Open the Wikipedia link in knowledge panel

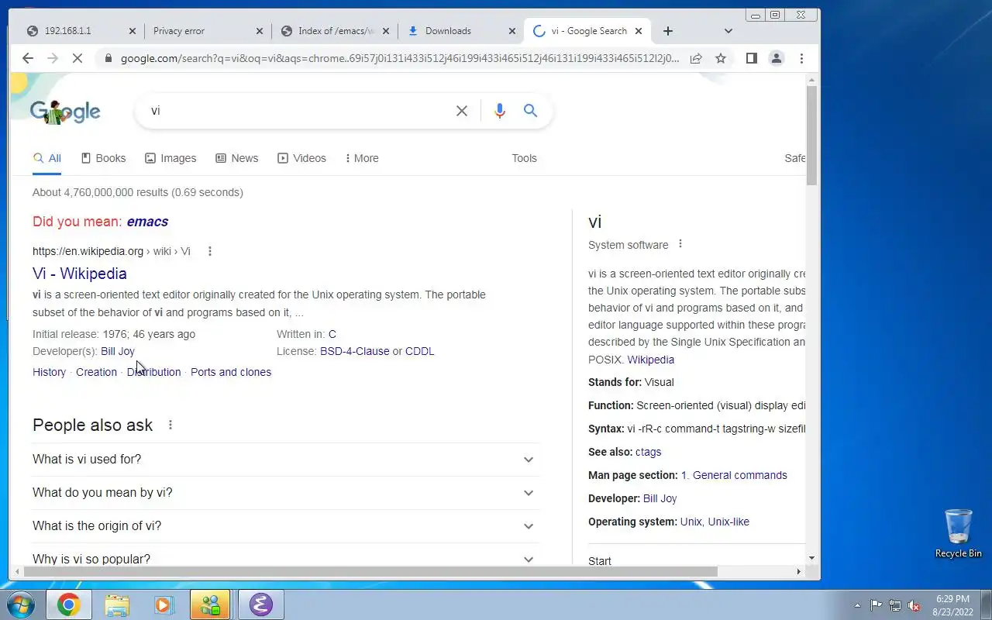click(x=651, y=360)
